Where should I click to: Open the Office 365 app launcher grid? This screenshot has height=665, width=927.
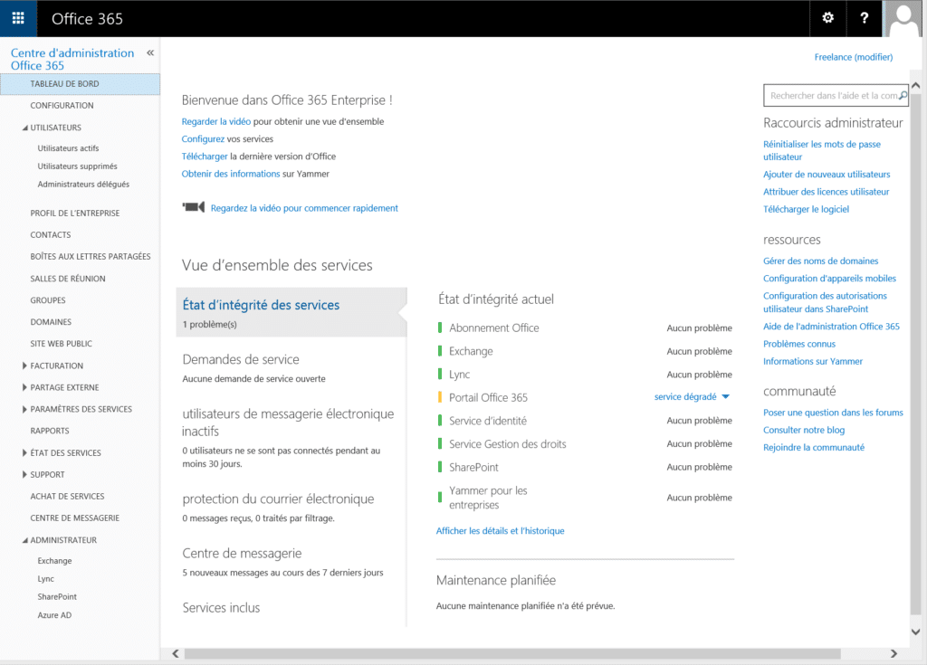(18, 18)
